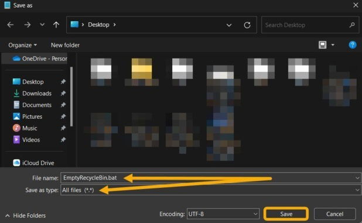Open the Save as type combo box
The image size is (362, 223).
pos(210,190)
